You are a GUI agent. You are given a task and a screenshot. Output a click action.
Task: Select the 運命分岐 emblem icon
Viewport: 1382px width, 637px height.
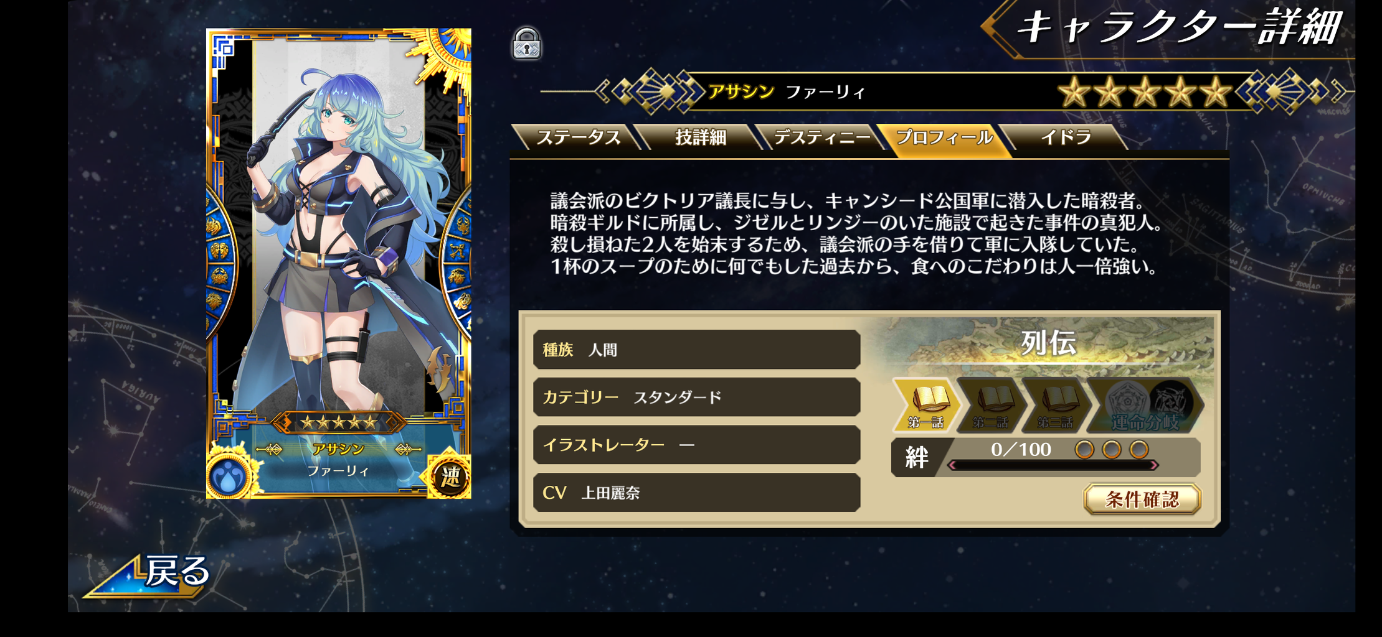coord(1146,405)
